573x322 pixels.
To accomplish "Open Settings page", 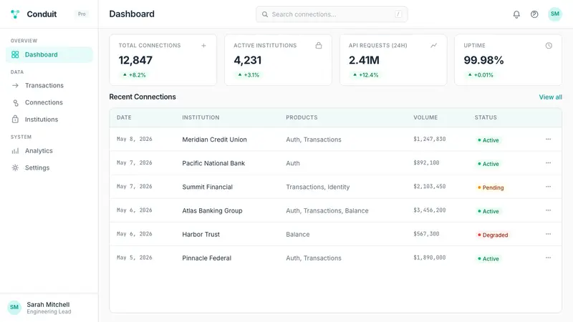I will point(49,168).
